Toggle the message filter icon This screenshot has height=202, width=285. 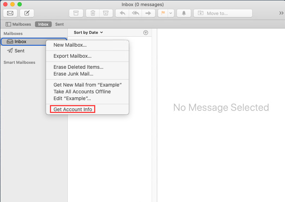coord(146,32)
